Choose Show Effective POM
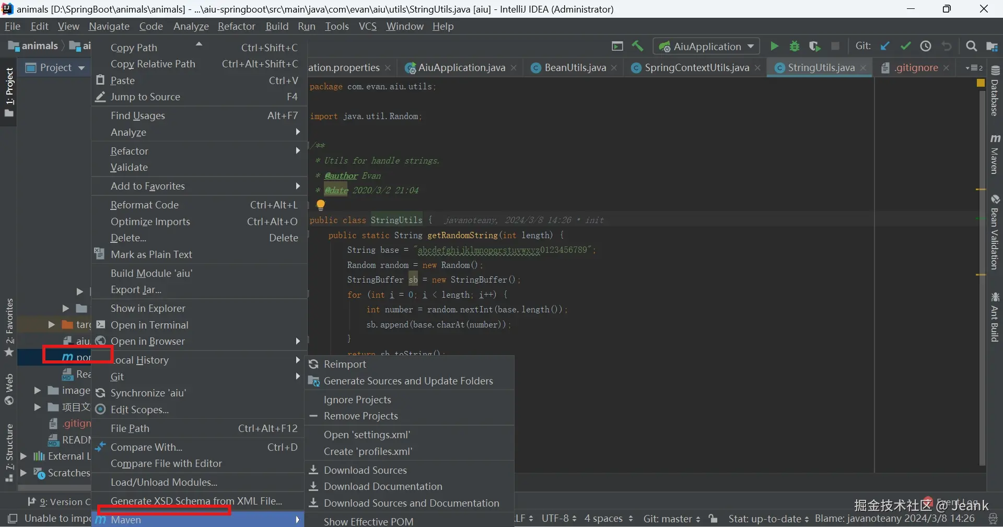 [409, 521]
